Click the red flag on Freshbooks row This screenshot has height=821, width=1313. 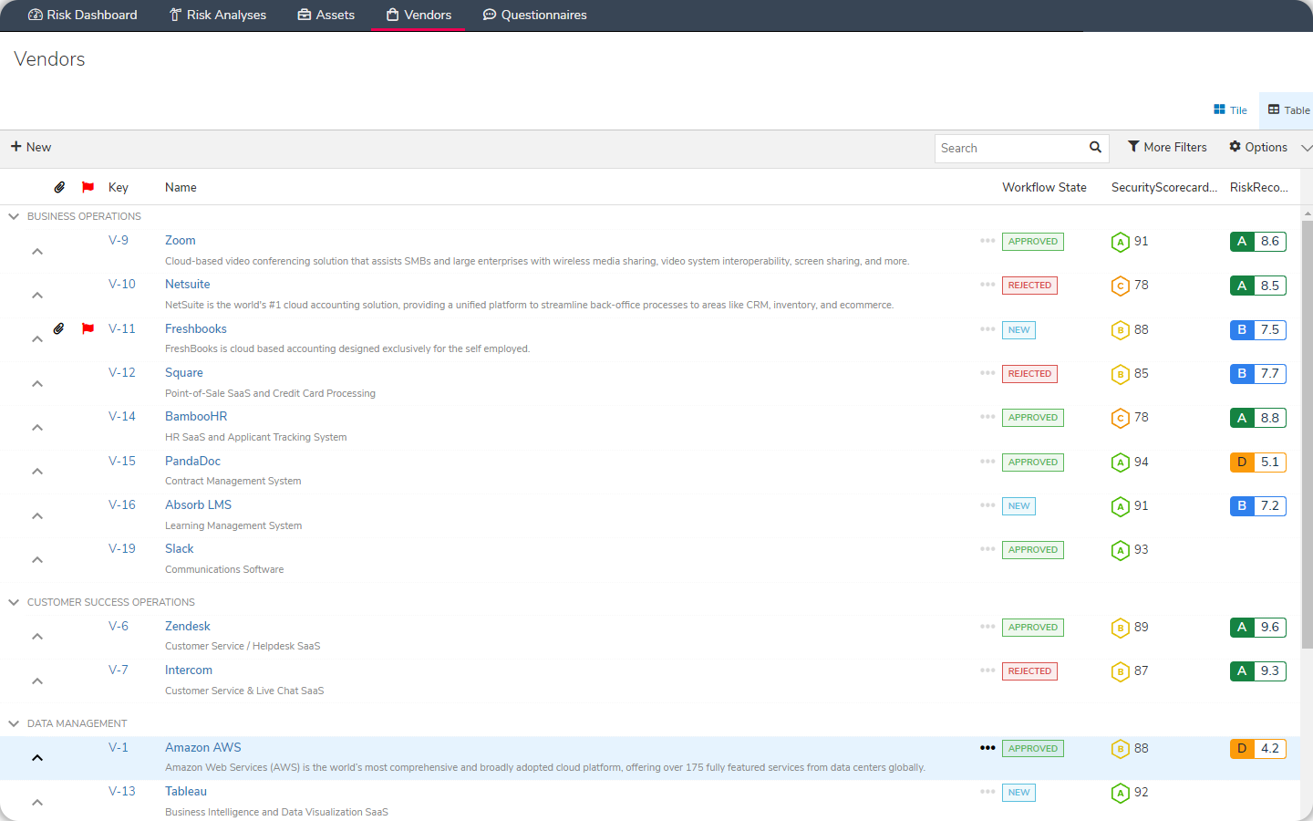coord(88,328)
